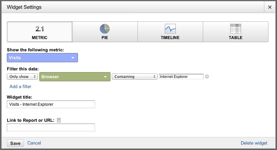The height and width of the screenshot is (150, 277).
Task: Focus the Widget title field
Action: point(51,104)
